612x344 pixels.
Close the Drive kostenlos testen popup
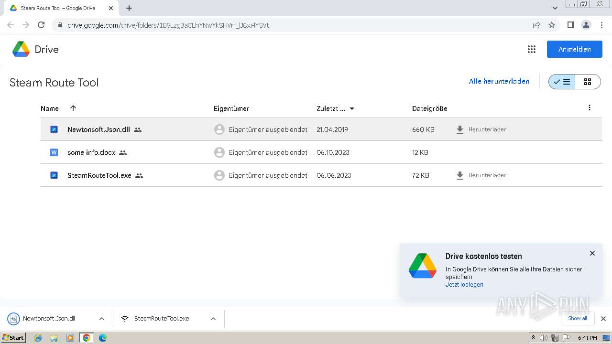coord(592,253)
